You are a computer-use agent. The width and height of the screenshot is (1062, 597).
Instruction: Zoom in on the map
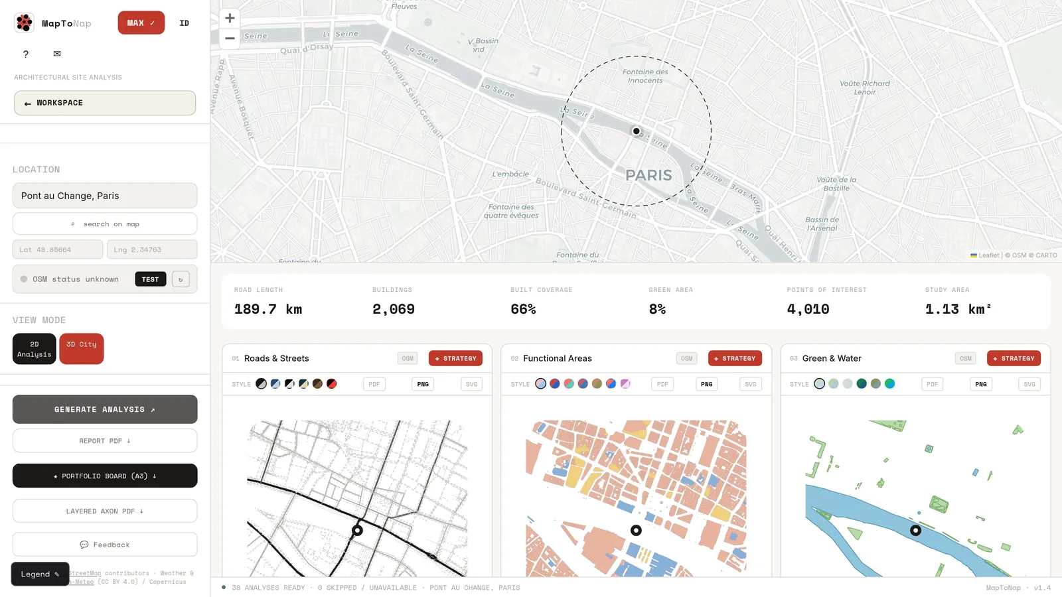230,18
